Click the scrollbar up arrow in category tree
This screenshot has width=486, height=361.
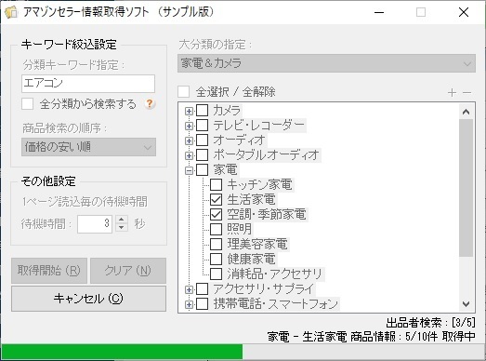point(466,112)
